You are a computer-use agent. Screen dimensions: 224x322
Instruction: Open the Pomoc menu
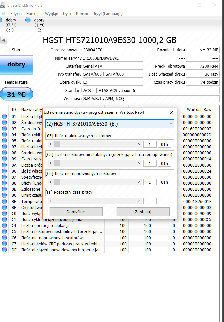tap(82, 14)
